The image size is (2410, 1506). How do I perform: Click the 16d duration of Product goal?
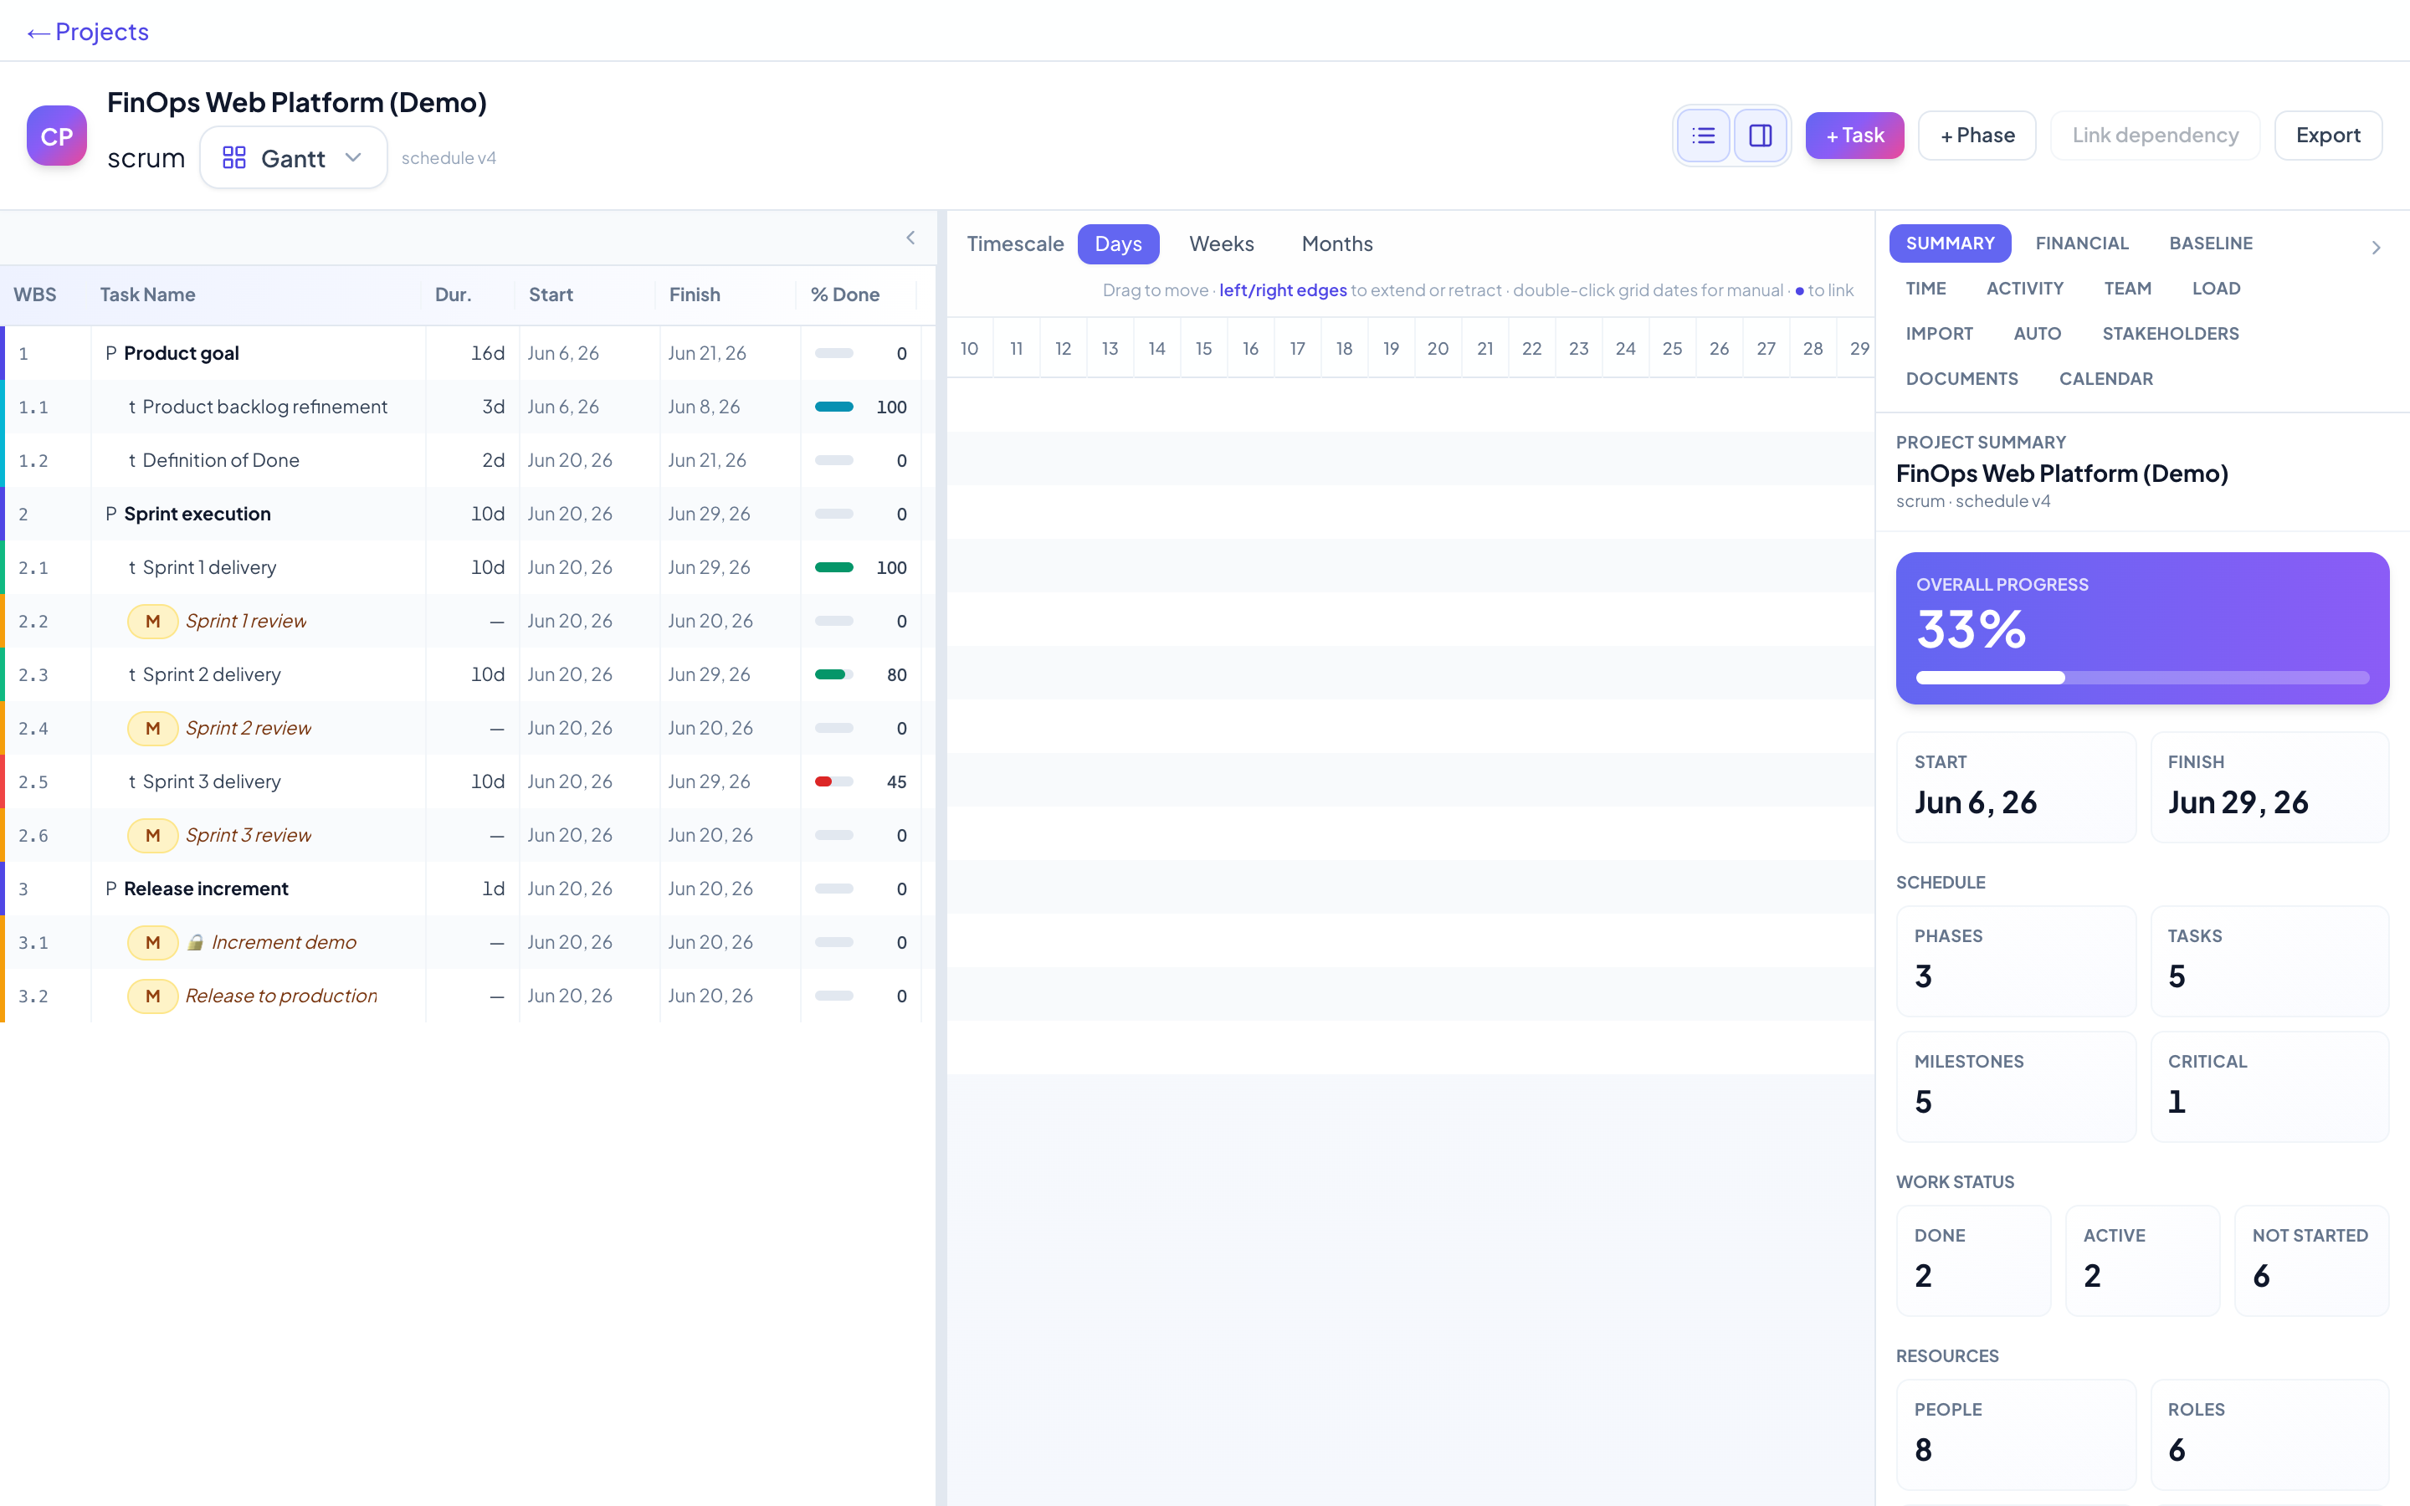488,354
